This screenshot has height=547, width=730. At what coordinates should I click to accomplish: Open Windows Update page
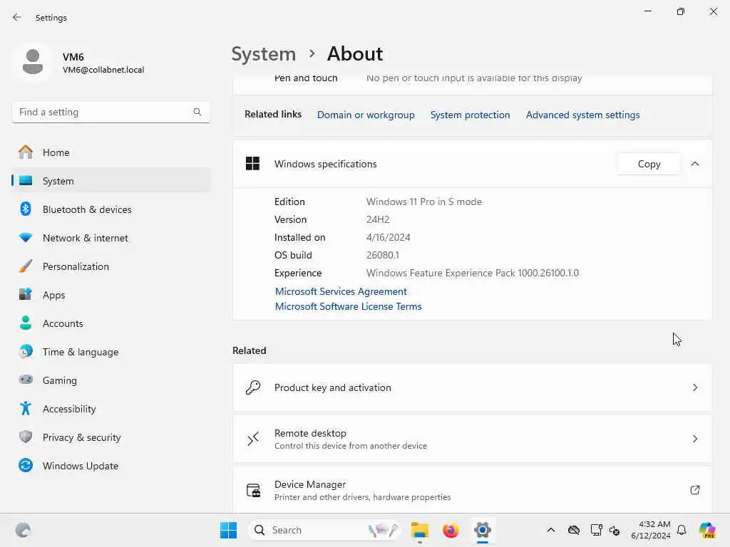pos(110,466)
